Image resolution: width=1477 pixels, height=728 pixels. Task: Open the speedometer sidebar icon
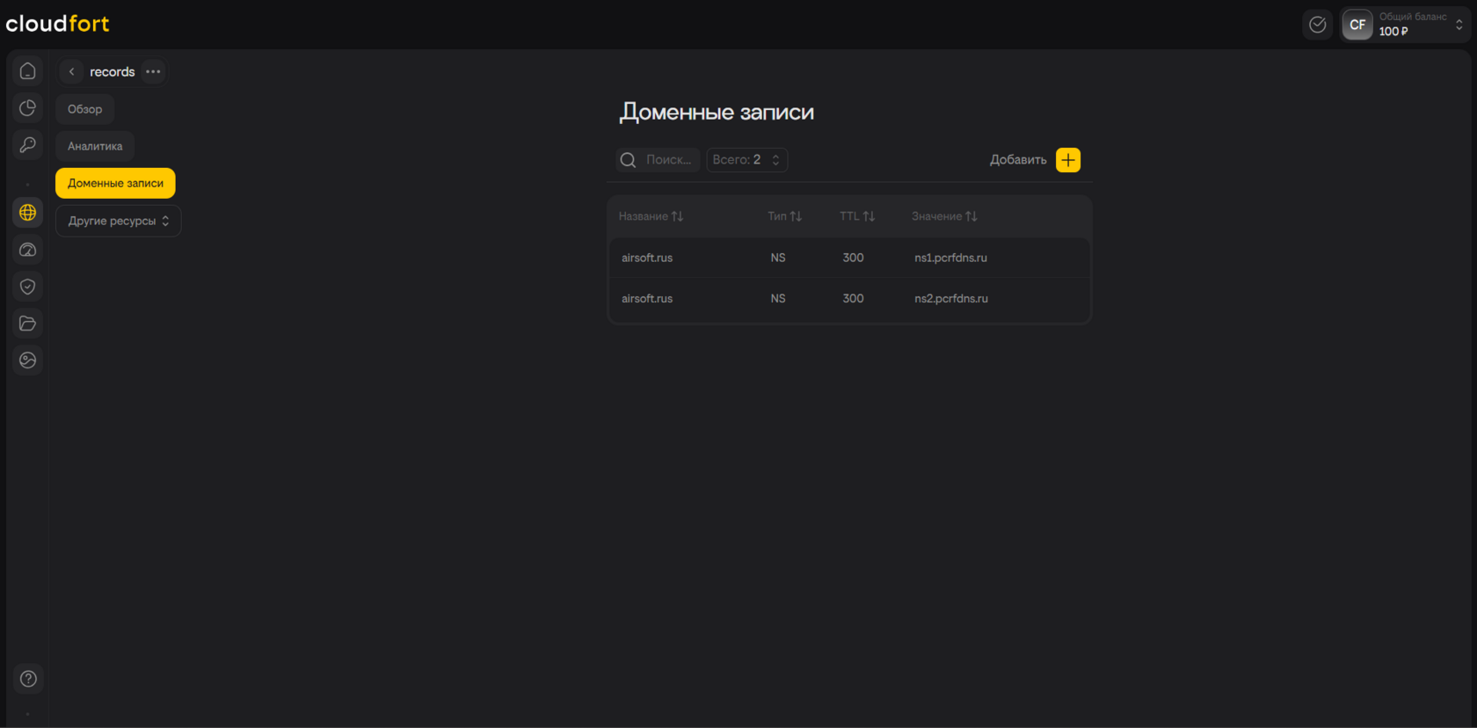(28, 250)
